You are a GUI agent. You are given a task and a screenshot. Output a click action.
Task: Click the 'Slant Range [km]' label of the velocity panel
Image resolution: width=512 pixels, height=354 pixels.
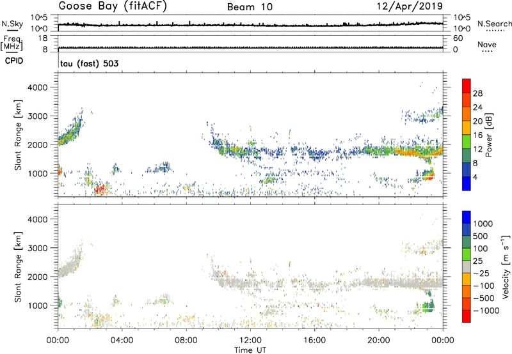point(18,266)
